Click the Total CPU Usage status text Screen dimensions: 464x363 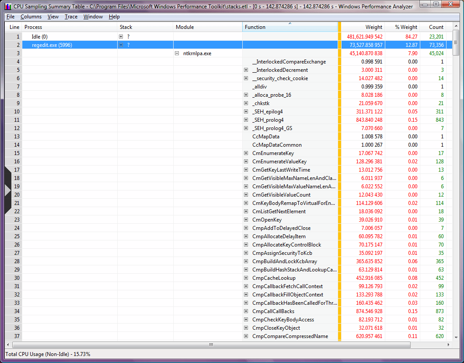click(48, 354)
